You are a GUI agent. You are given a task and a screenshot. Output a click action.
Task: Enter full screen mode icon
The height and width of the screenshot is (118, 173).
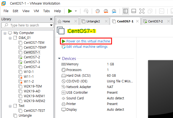pyautogui.click(x=142, y=11)
